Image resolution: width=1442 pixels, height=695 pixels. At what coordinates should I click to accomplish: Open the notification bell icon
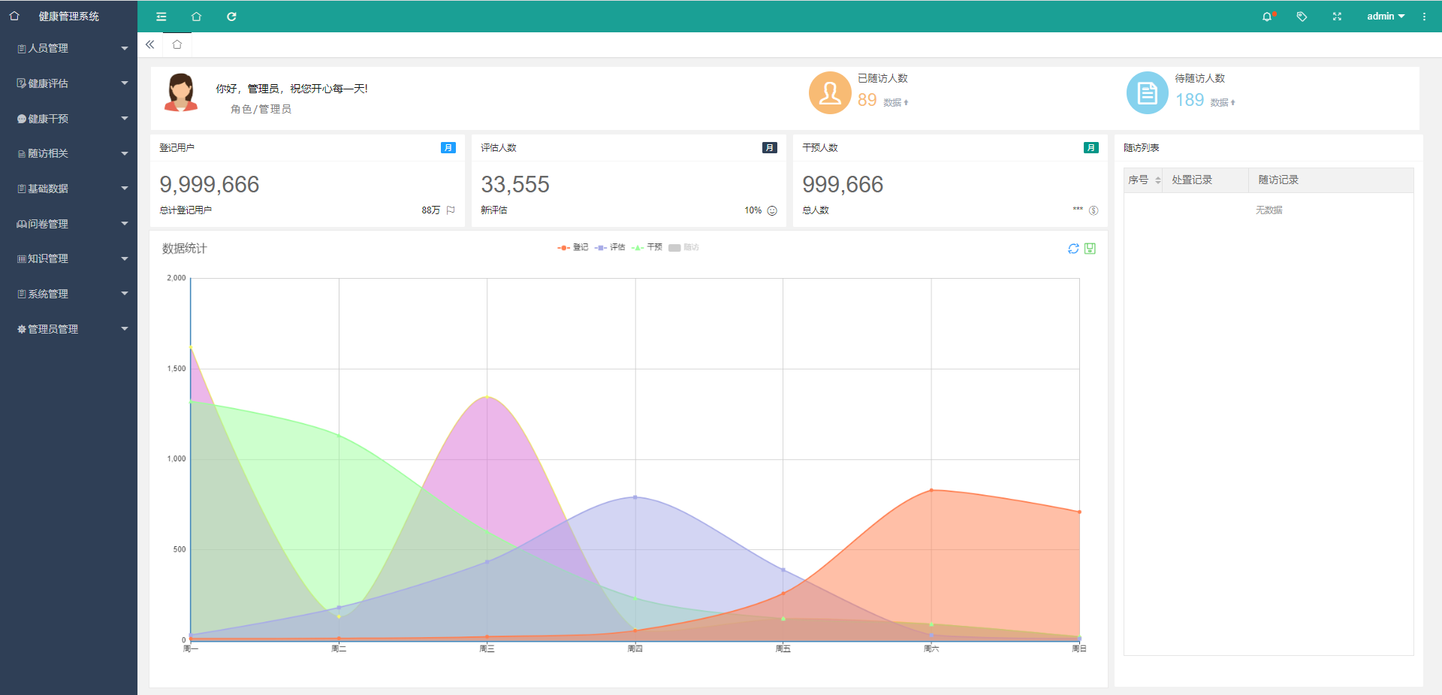(x=1267, y=17)
